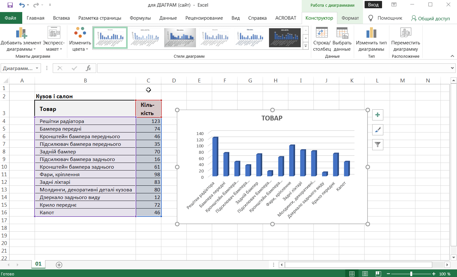Open the Формулы tab
Viewport: 457px width, 277px height.
click(140, 18)
